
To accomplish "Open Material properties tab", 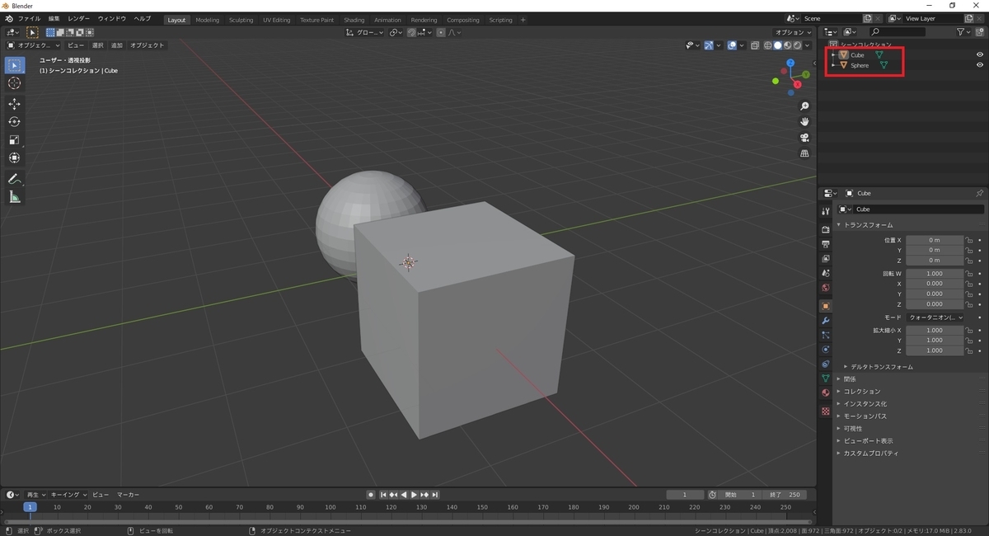I will tap(826, 393).
